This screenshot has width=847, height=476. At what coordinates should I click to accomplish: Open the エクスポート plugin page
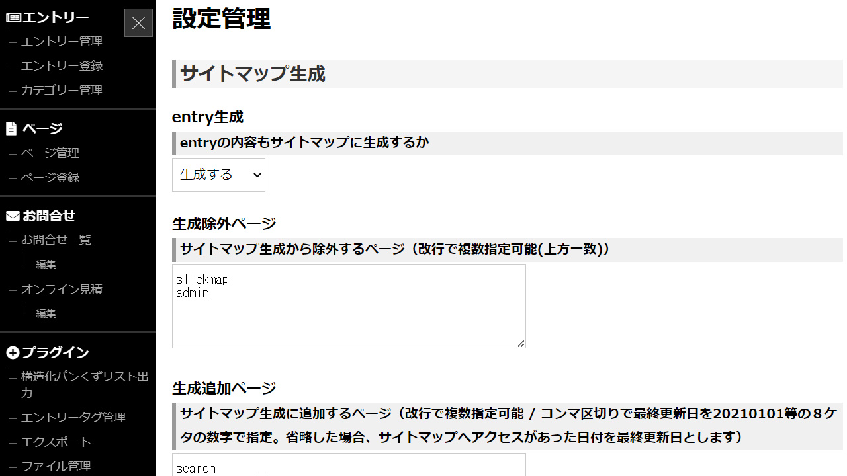pyautogui.click(x=55, y=442)
